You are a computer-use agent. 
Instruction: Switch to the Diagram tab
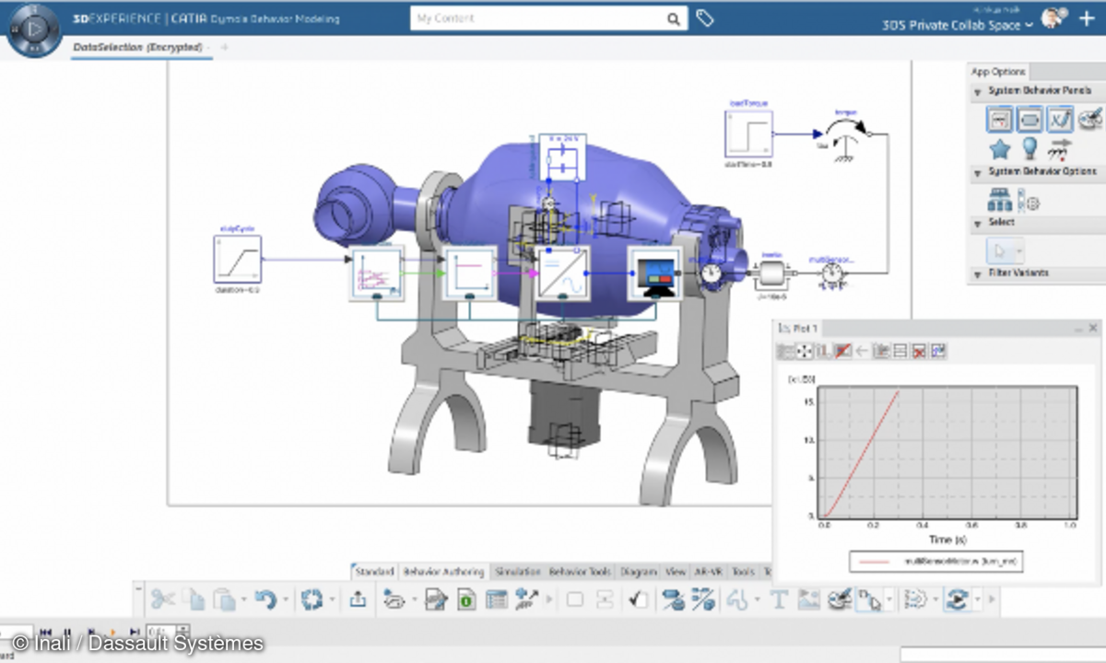tap(638, 572)
